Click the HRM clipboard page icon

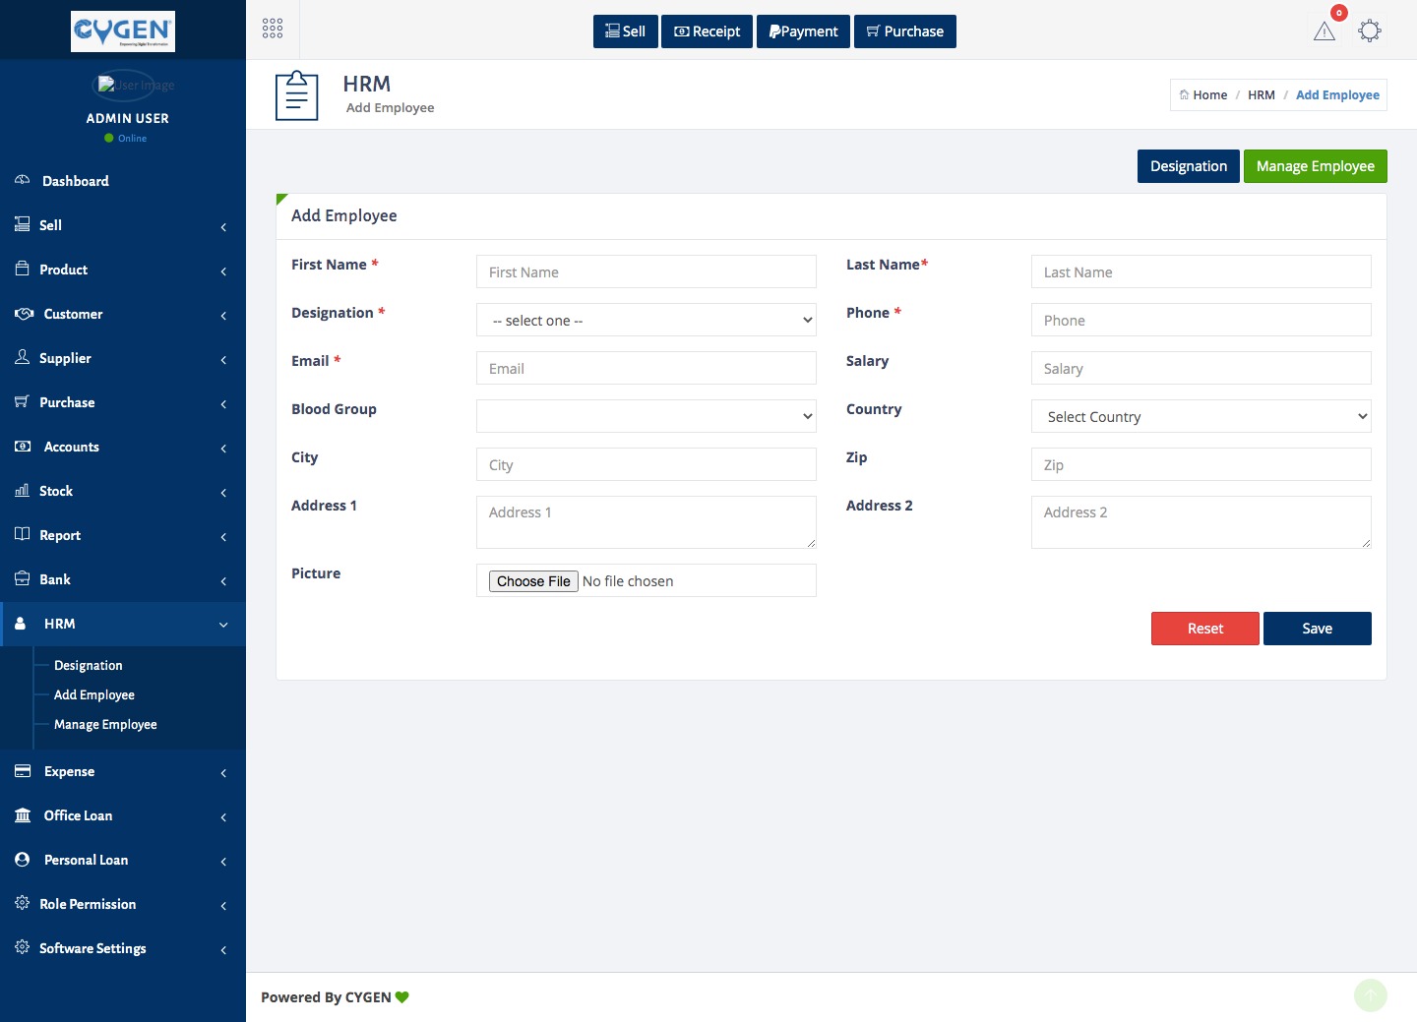coord(297,95)
